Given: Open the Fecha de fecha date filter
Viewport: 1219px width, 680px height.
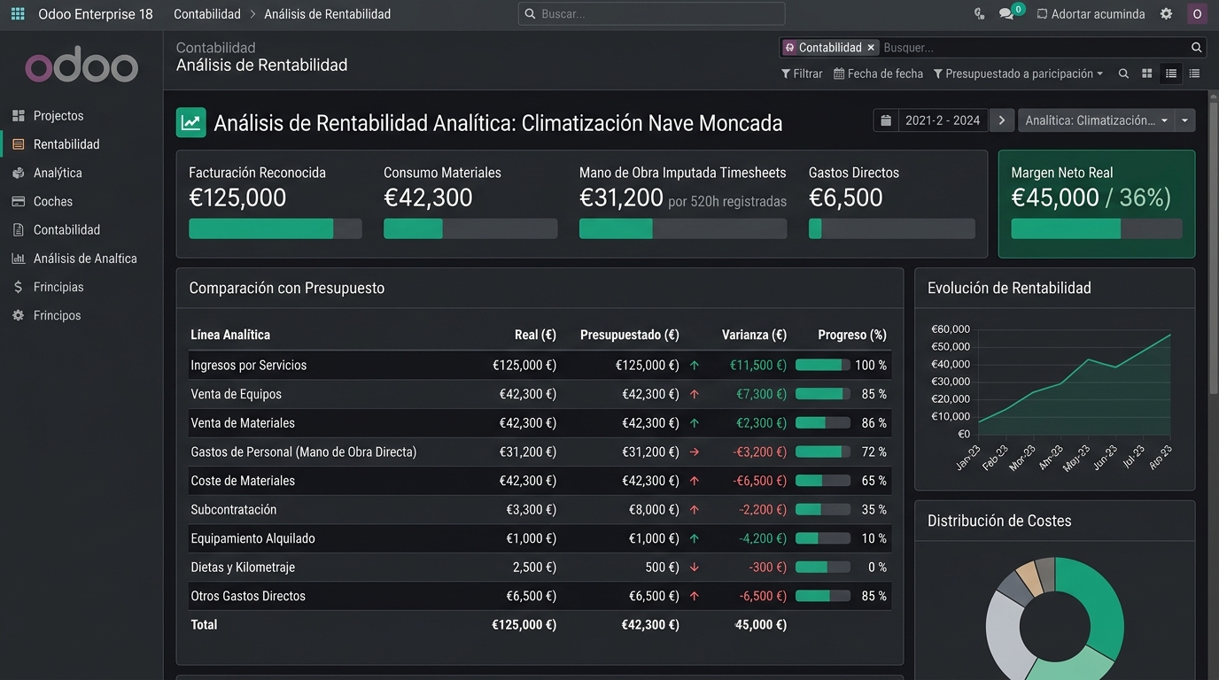Looking at the screenshot, I should click(x=879, y=73).
